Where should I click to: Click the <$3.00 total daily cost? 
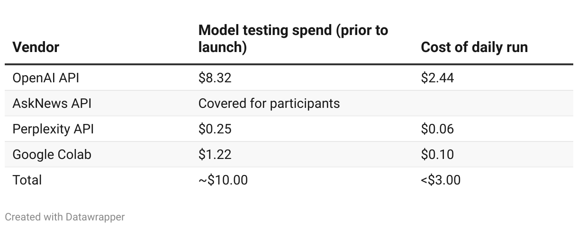tap(441, 180)
